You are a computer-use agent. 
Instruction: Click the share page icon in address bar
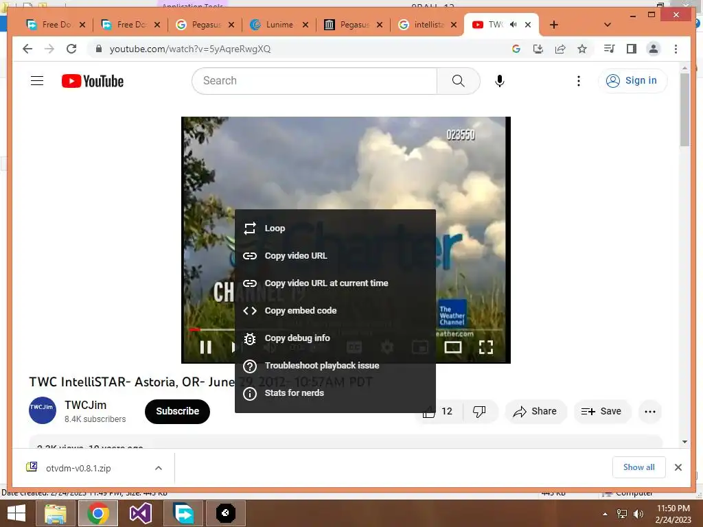click(x=560, y=49)
